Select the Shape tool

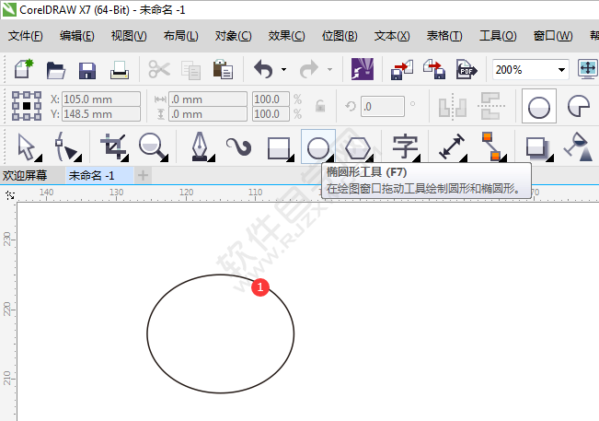(x=67, y=147)
